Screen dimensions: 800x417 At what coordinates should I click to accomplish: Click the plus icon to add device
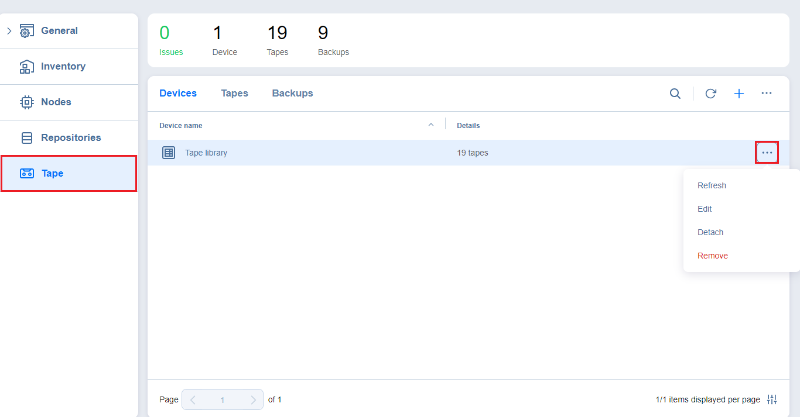coord(739,94)
